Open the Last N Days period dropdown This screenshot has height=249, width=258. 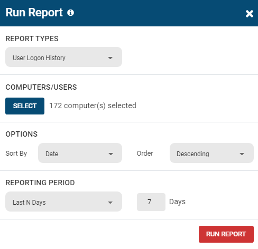[x=63, y=202]
